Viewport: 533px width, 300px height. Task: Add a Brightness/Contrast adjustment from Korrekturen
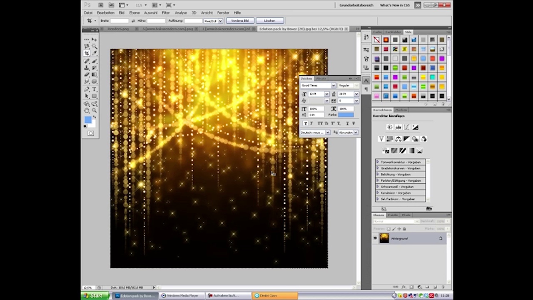pyautogui.click(x=390, y=127)
